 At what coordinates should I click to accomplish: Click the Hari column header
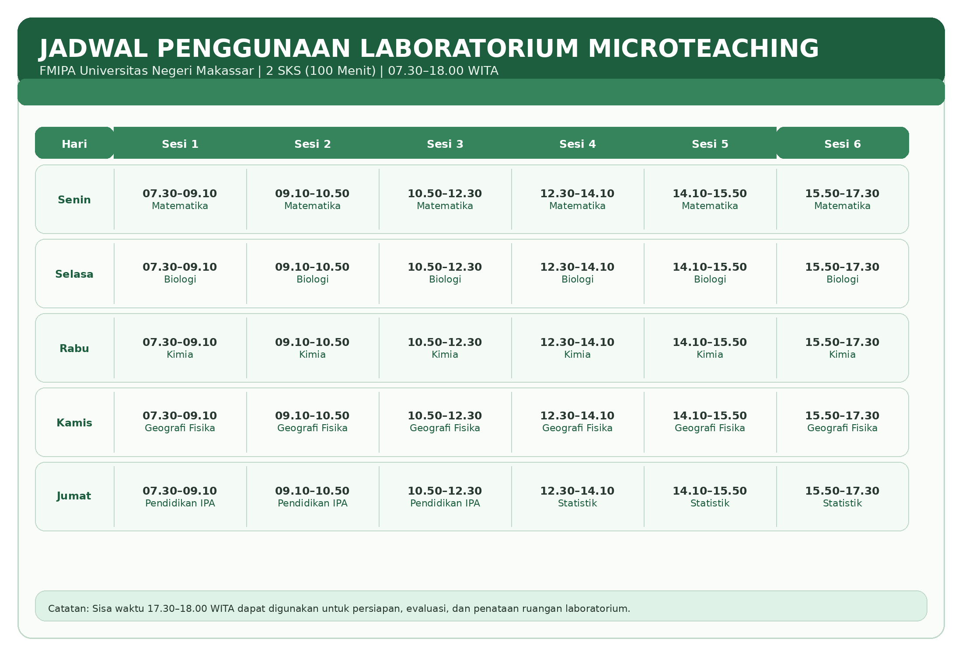click(x=74, y=143)
